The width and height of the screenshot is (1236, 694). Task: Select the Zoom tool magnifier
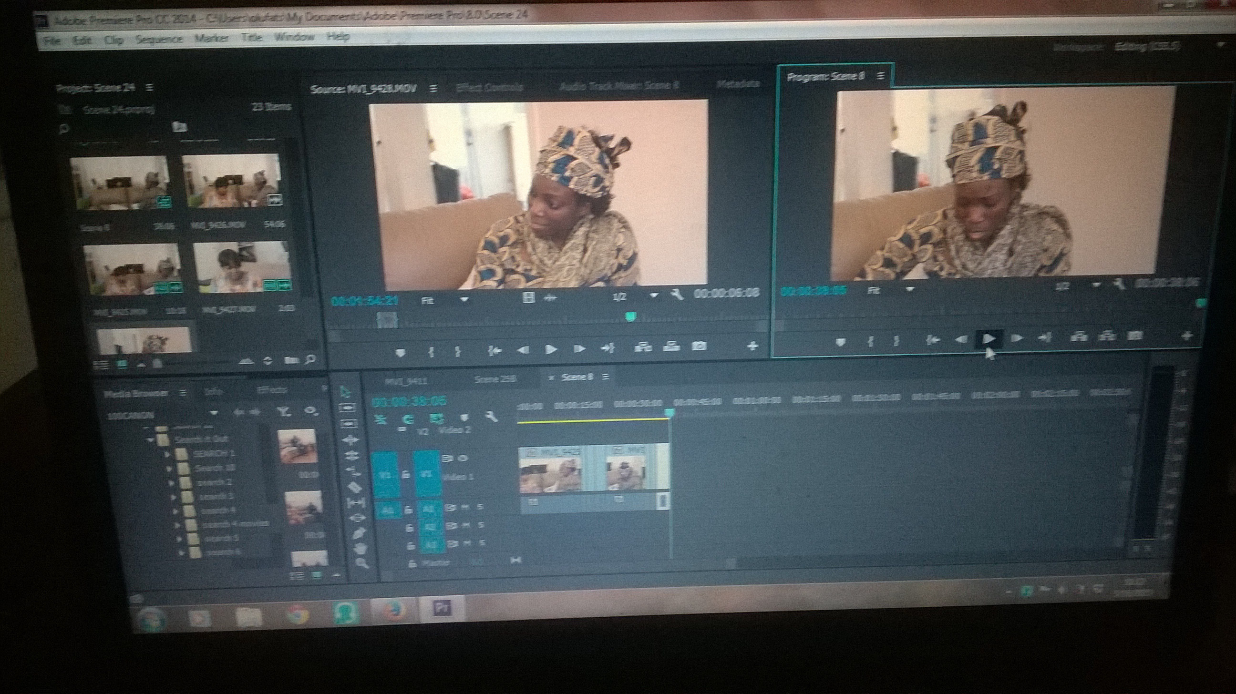coord(362,562)
